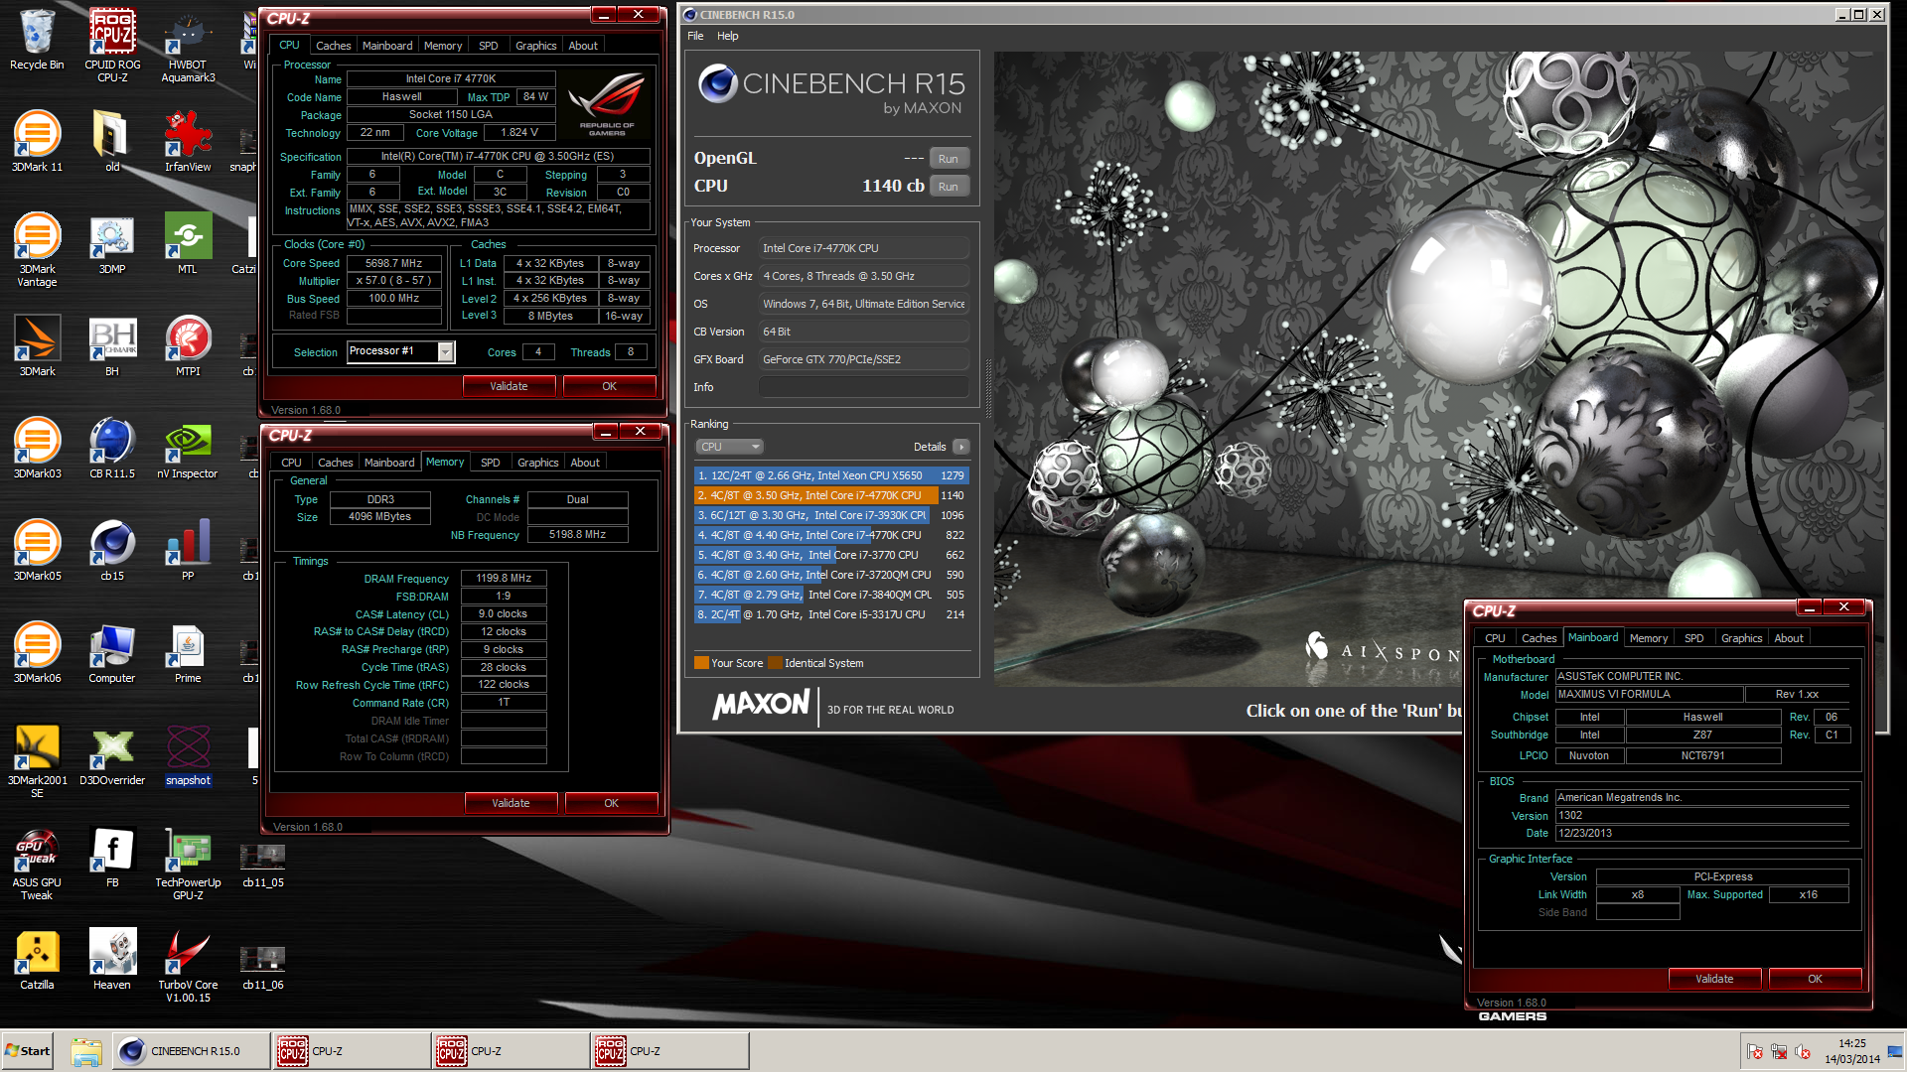Open Computer desktop icon
1907x1072 pixels.
pos(112,653)
